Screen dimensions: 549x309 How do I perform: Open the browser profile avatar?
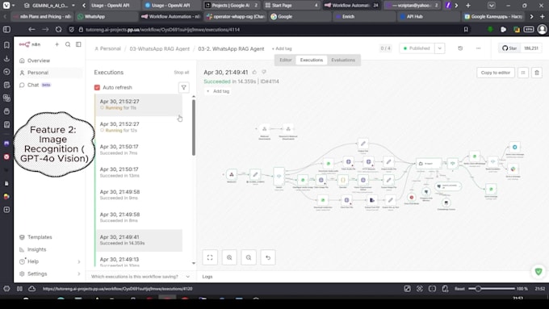click(542, 29)
